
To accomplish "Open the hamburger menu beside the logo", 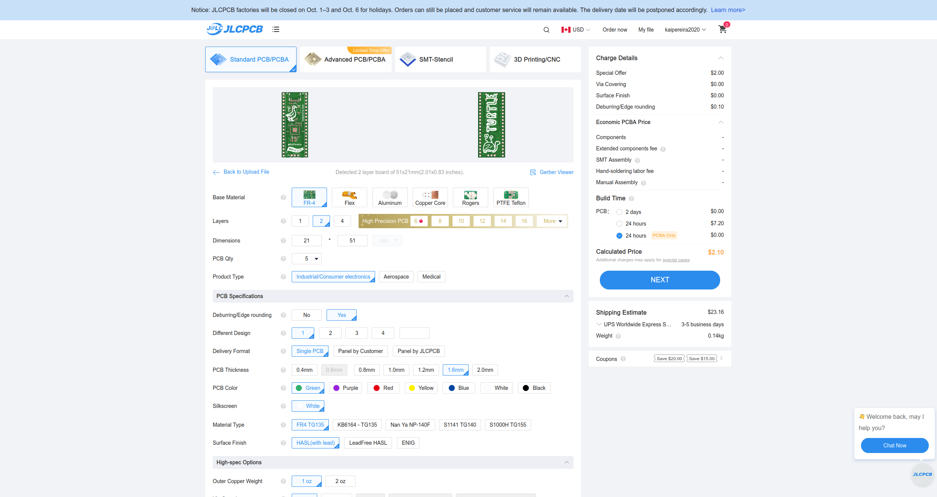I will tap(276, 29).
